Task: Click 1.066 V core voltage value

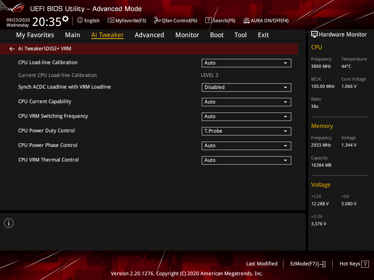Action: coord(349,86)
